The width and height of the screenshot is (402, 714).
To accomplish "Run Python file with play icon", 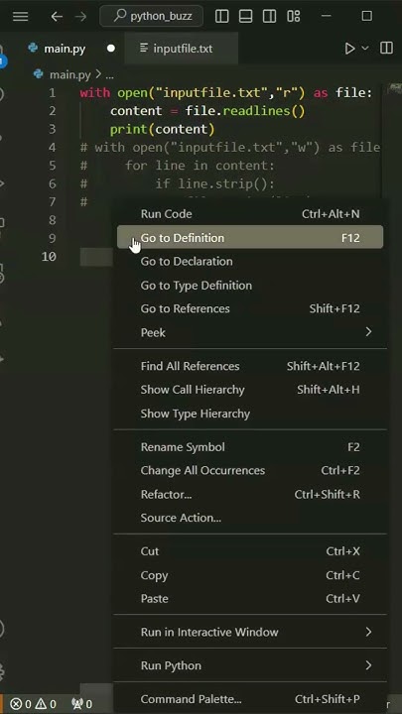I will tap(349, 49).
